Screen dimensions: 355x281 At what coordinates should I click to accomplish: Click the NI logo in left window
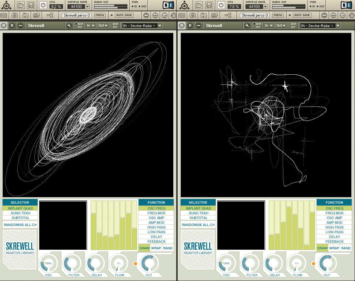168,5
